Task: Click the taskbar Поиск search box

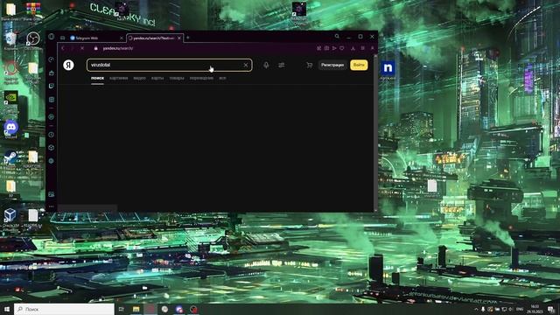Action: (x=64, y=309)
